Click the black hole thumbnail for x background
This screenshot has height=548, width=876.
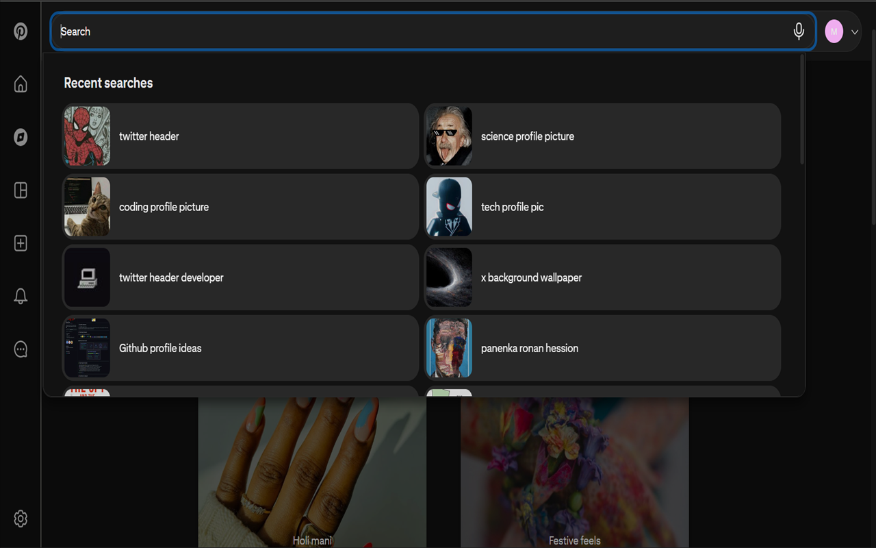point(449,277)
